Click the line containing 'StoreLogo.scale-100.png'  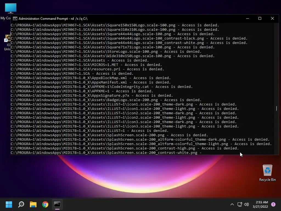pos(106,51)
